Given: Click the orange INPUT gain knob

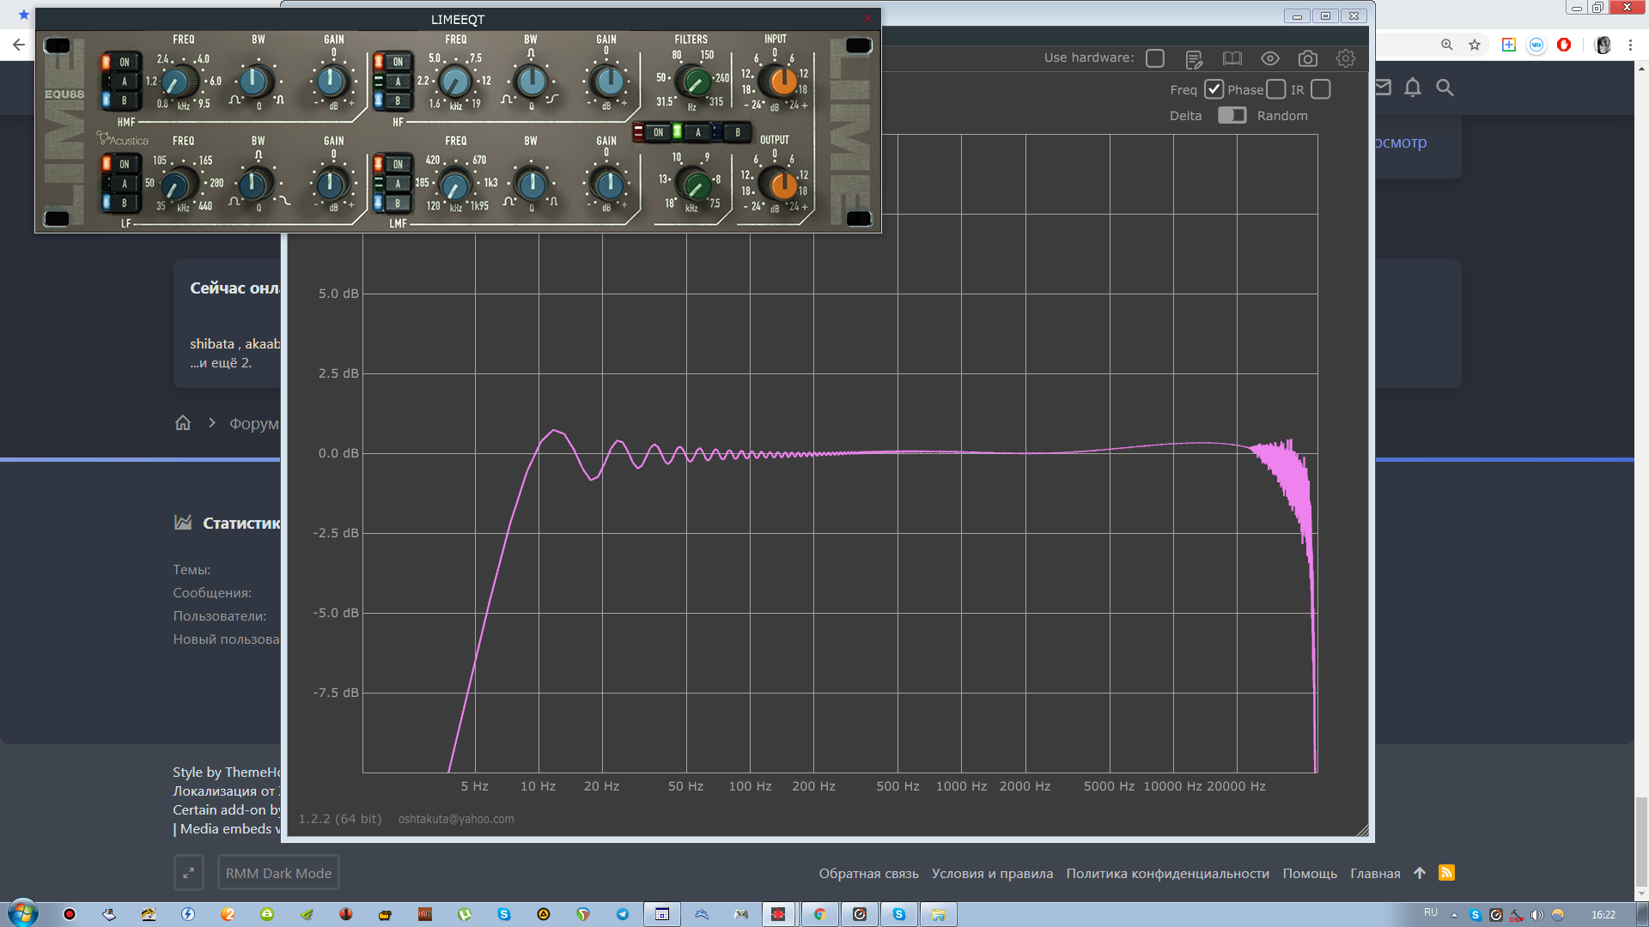Looking at the screenshot, I should click(x=782, y=82).
